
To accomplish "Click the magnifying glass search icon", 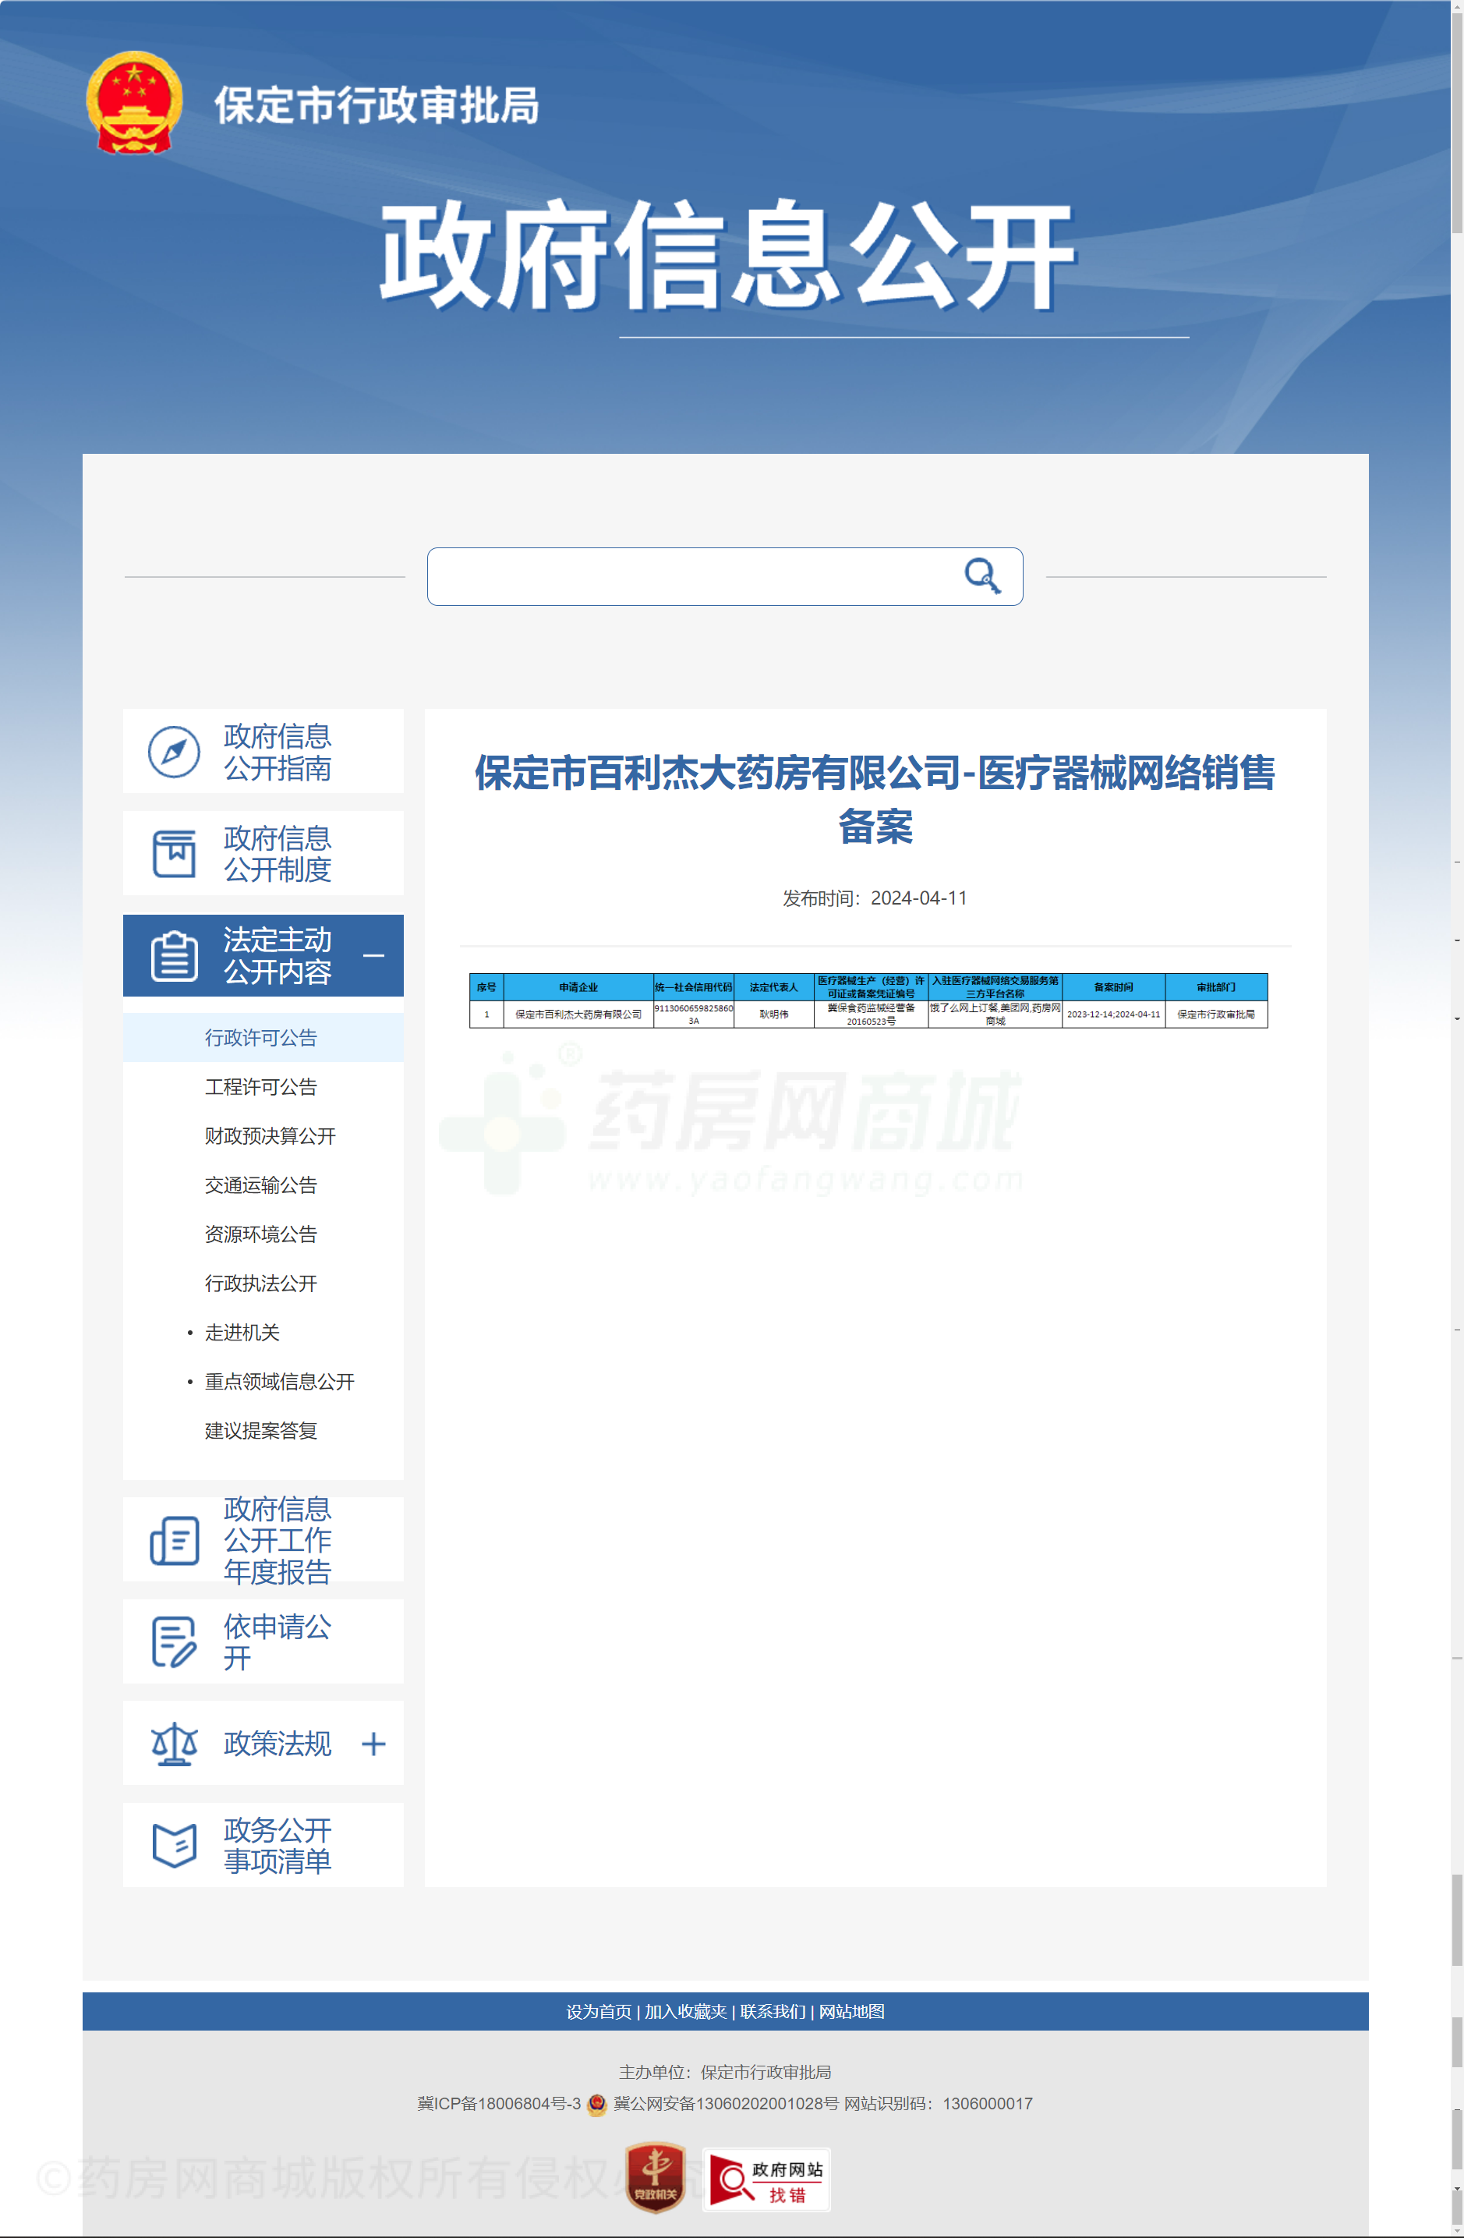I will [984, 576].
